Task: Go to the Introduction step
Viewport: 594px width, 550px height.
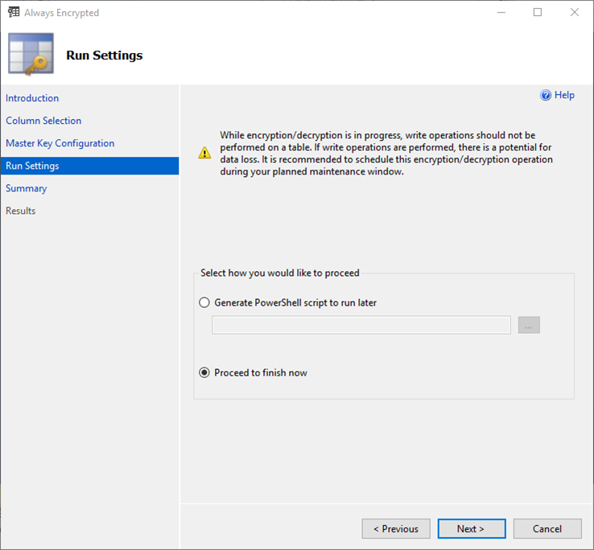Action: pyautogui.click(x=32, y=98)
